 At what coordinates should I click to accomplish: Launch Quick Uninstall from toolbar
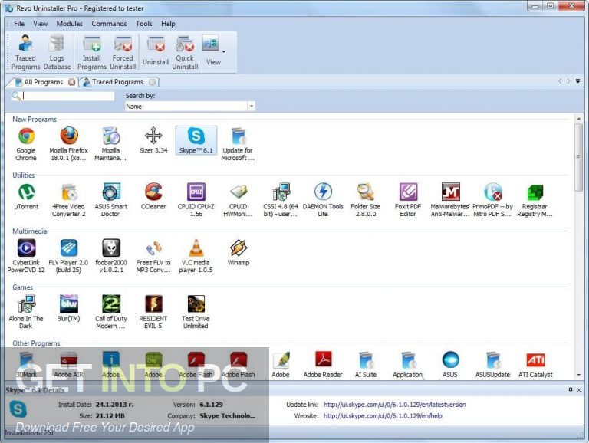185,52
